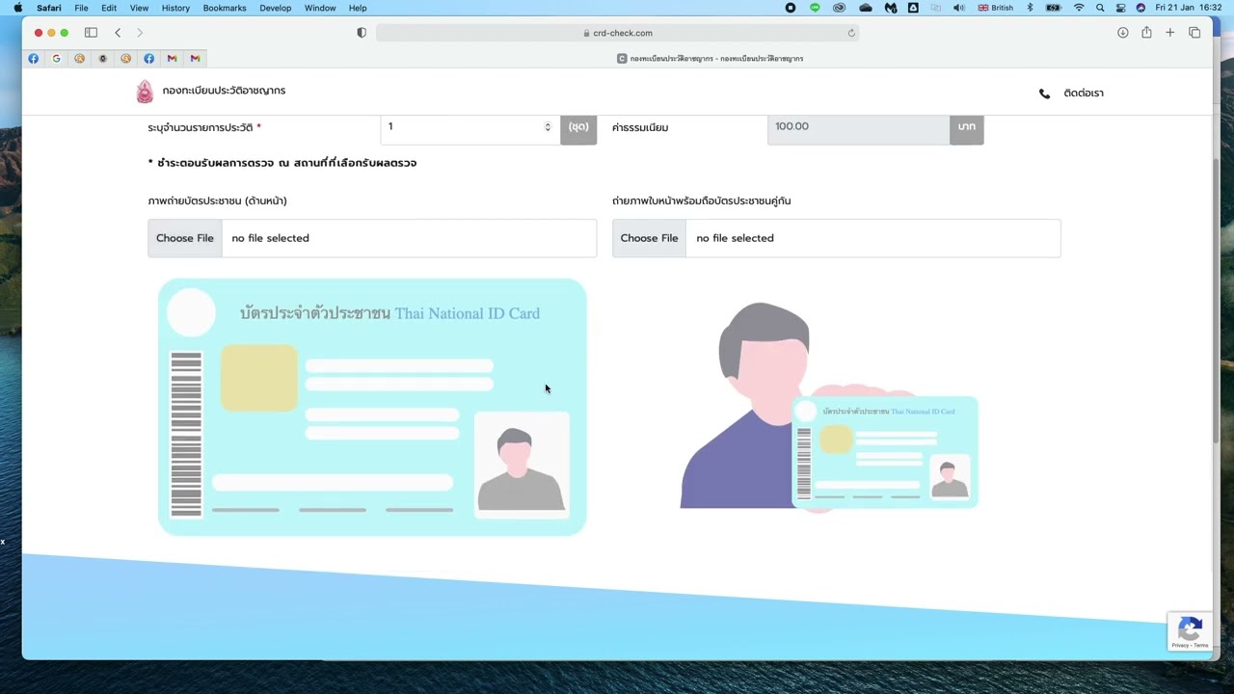The height and width of the screenshot is (694, 1234).
Task: Open the History menu
Action: (175, 8)
